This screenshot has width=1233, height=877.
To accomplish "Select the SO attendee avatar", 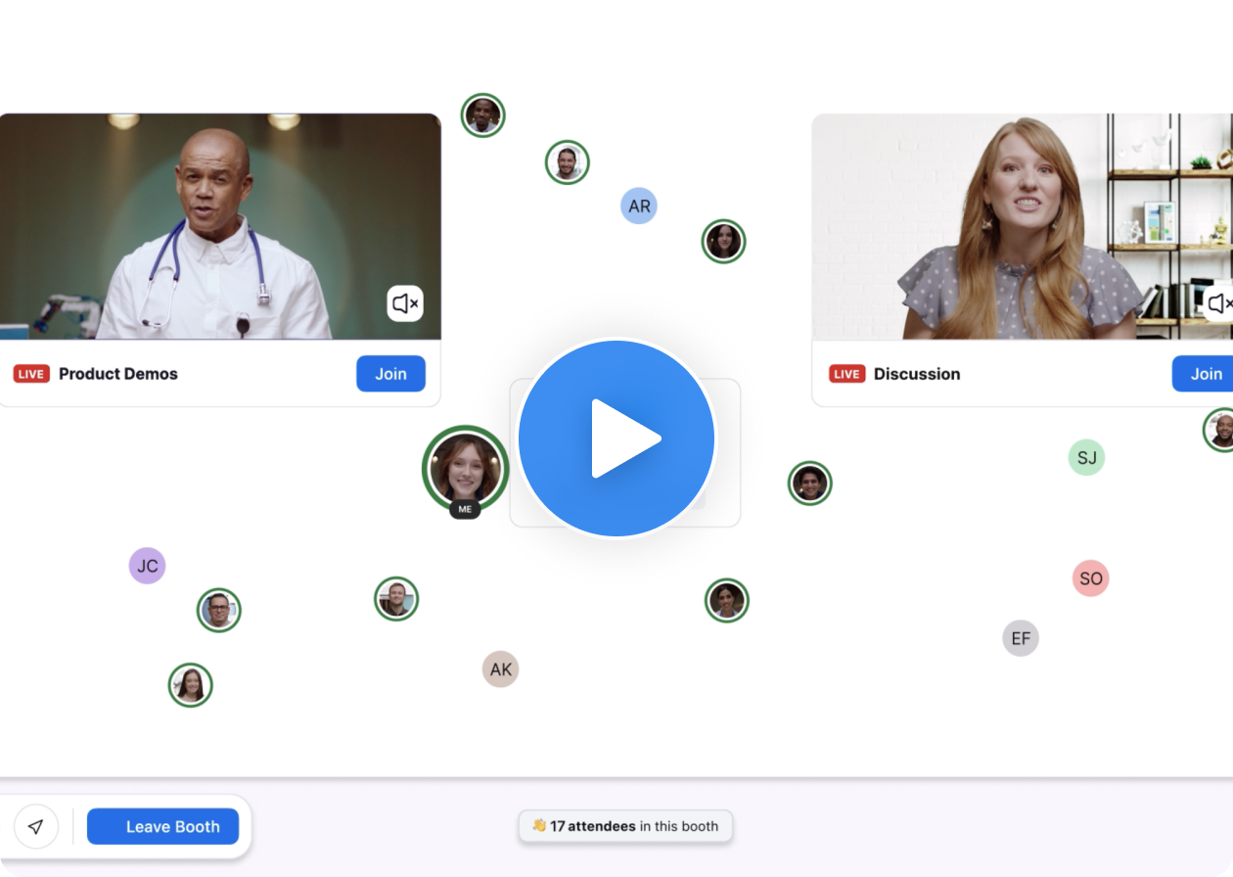I will tap(1090, 578).
